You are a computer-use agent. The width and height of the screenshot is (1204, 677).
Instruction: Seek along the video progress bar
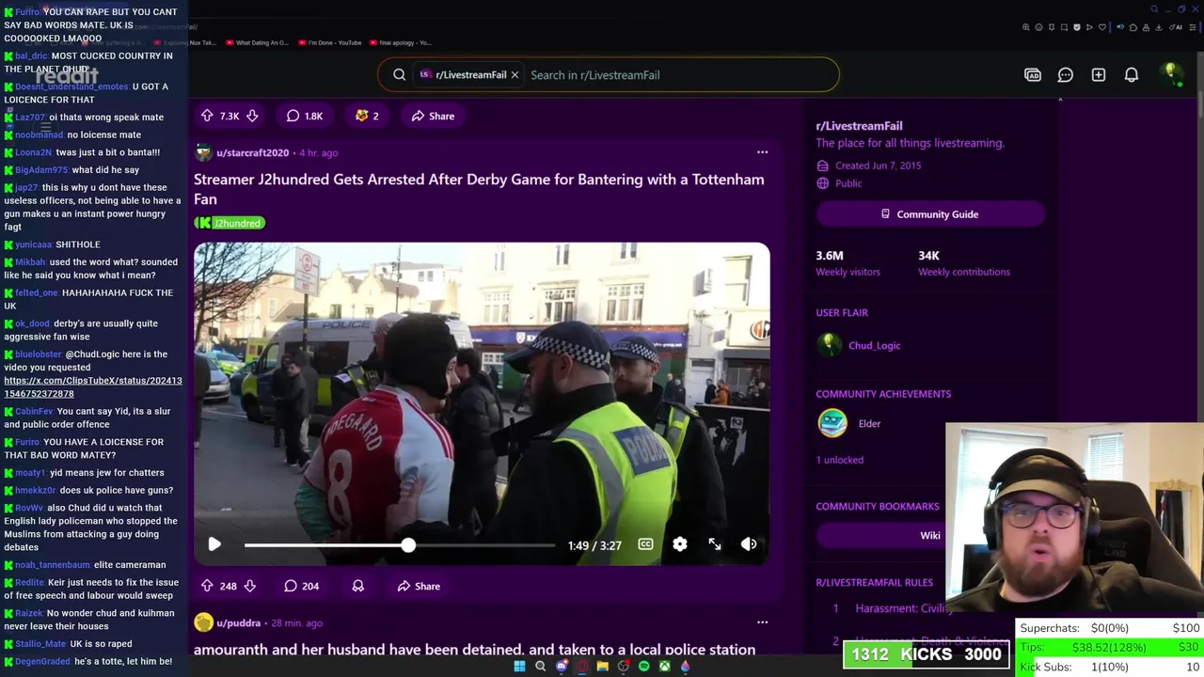[x=400, y=545]
